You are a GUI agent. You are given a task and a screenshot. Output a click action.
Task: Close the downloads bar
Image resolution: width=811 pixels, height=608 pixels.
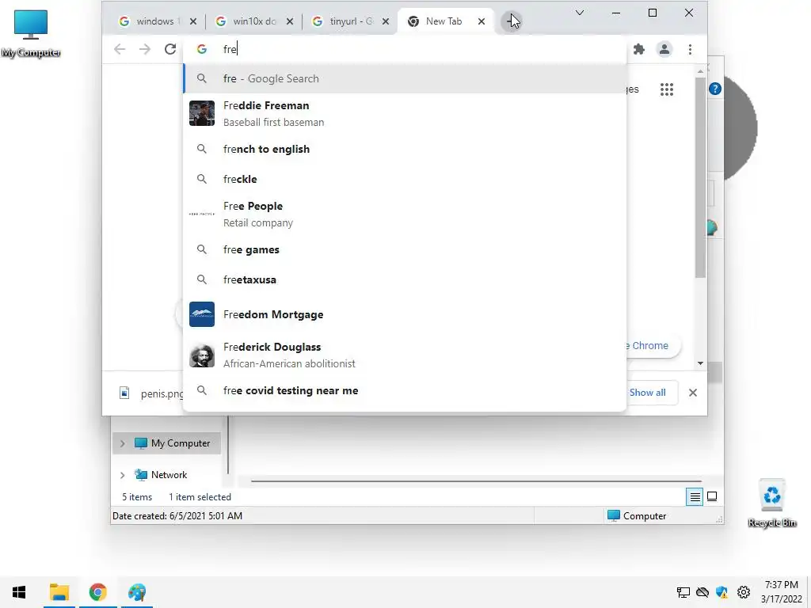pyautogui.click(x=693, y=393)
